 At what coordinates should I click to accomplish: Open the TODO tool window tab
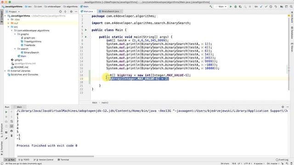coord(24,160)
